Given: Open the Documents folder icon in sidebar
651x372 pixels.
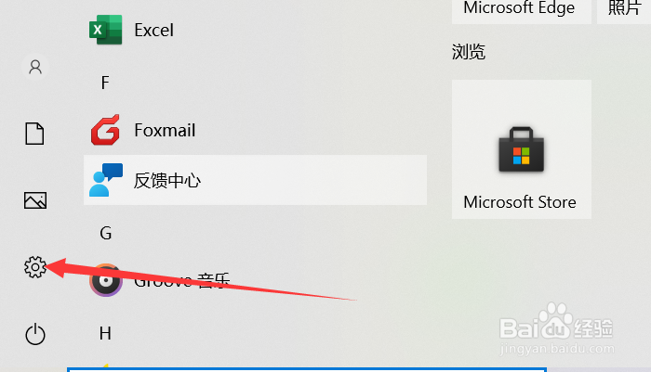Looking at the screenshot, I should (34, 134).
